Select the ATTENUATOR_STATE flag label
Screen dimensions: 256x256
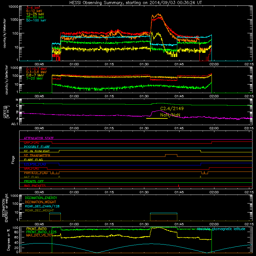click(39, 138)
